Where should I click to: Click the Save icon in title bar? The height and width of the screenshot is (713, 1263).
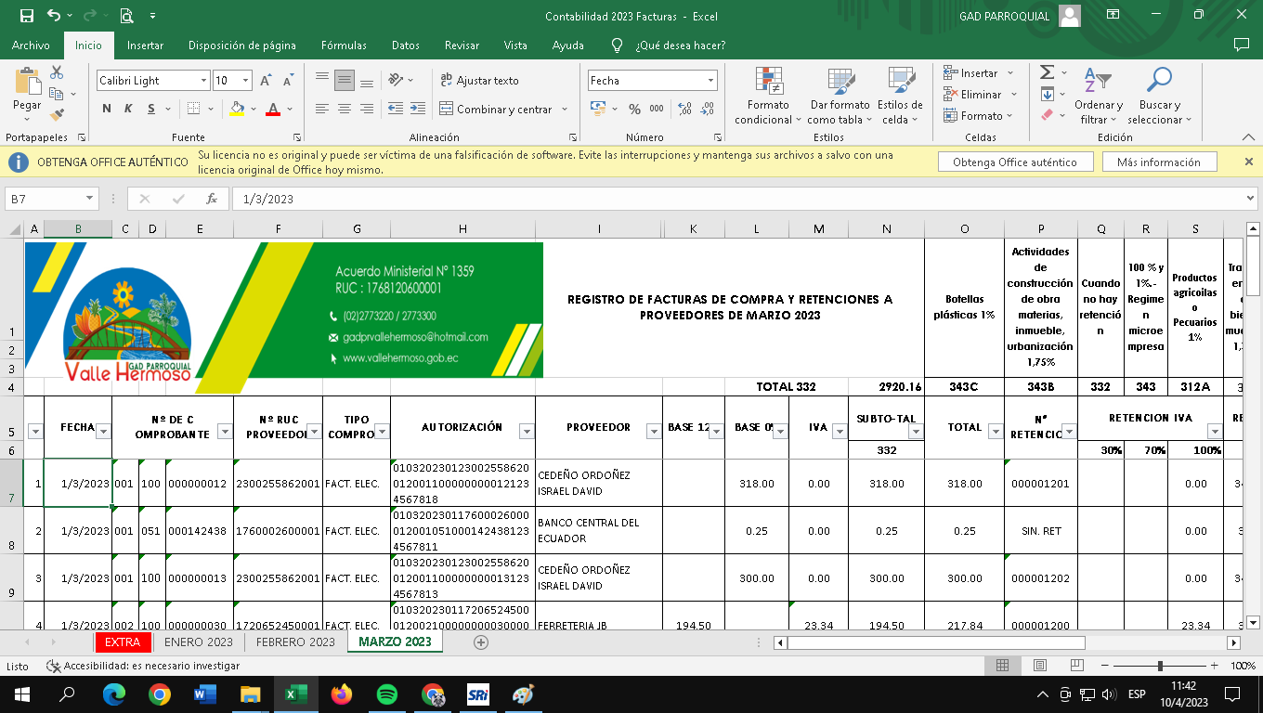26,16
